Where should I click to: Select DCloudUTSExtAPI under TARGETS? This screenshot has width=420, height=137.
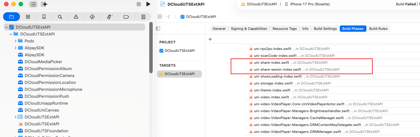click(179, 74)
